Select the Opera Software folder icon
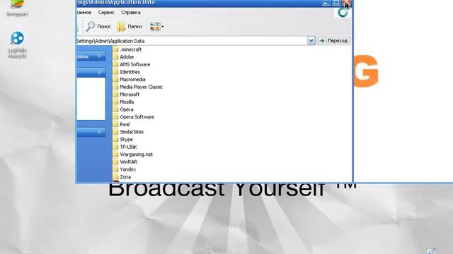 [115, 116]
